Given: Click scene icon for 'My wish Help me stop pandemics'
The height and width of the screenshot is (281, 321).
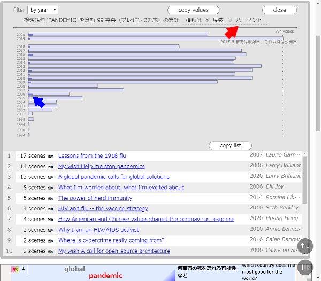Looking at the screenshot, I should pos(51,167).
